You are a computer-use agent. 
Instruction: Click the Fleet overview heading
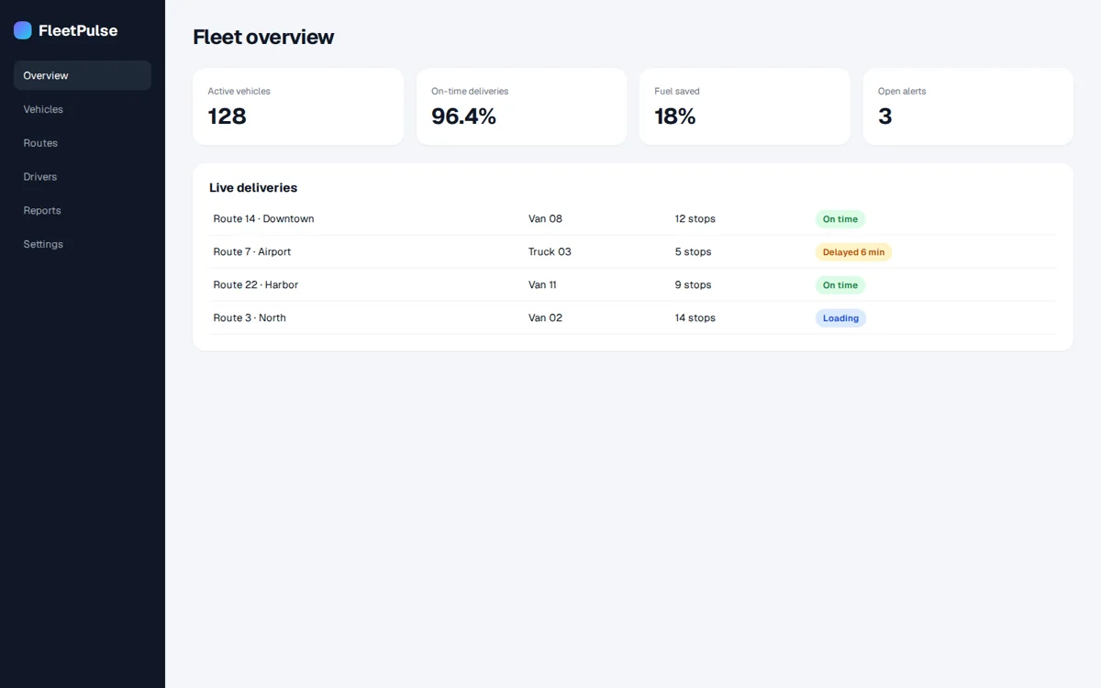(x=263, y=37)
